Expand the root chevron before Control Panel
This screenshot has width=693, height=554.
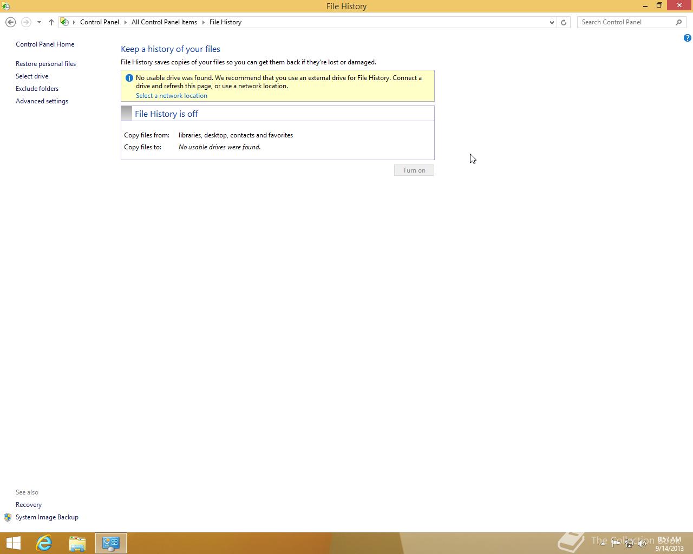pos(74,22)
